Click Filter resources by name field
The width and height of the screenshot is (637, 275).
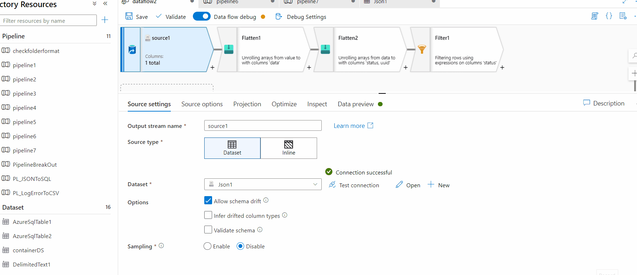click(x=48, y=20)
